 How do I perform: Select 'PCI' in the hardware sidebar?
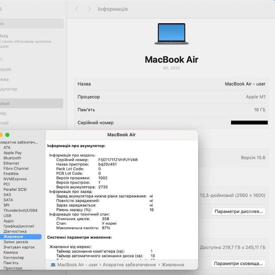7,184
